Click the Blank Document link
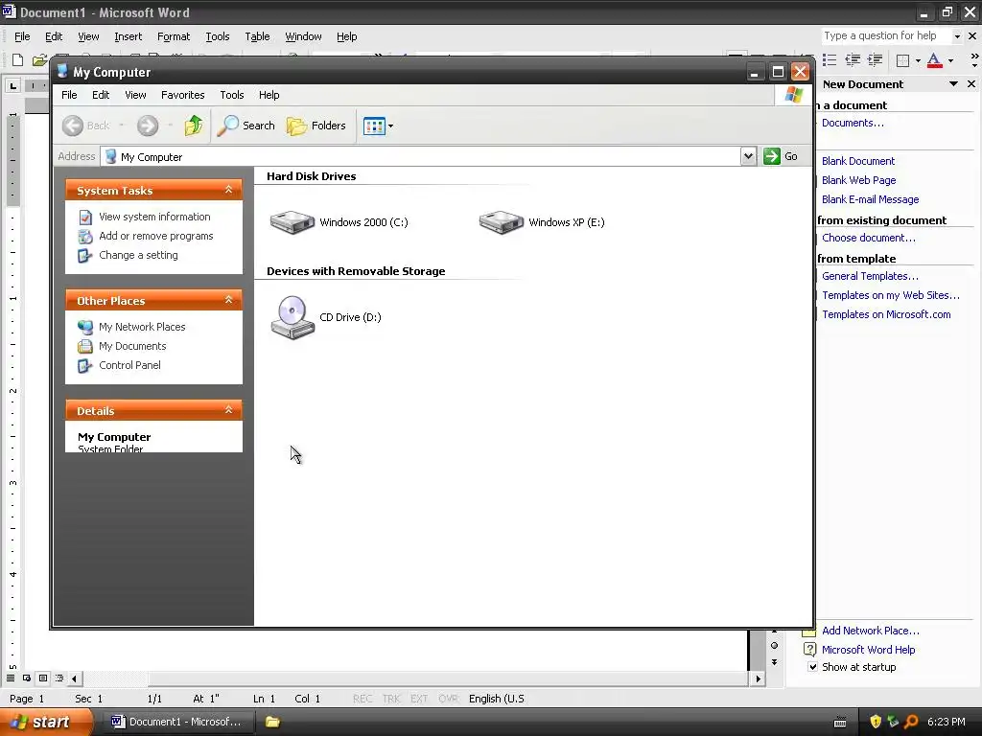 click(858, 161)
